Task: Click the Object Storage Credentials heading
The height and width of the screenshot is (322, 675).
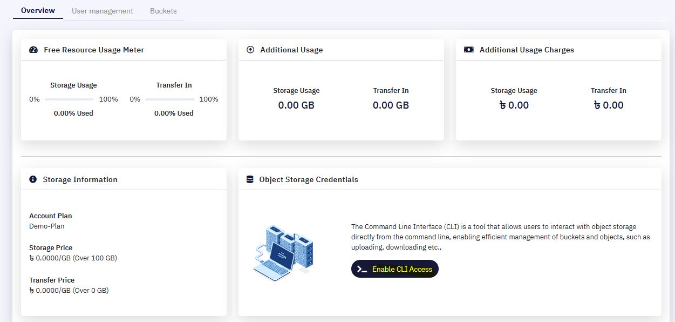Action: pyautogui.click(x=309, y=179)
